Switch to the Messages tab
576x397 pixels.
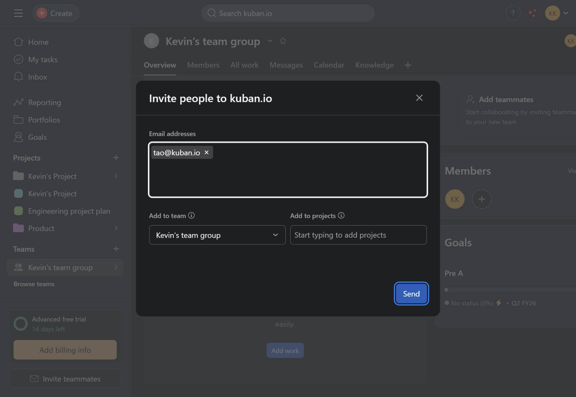tap(286, 65)
